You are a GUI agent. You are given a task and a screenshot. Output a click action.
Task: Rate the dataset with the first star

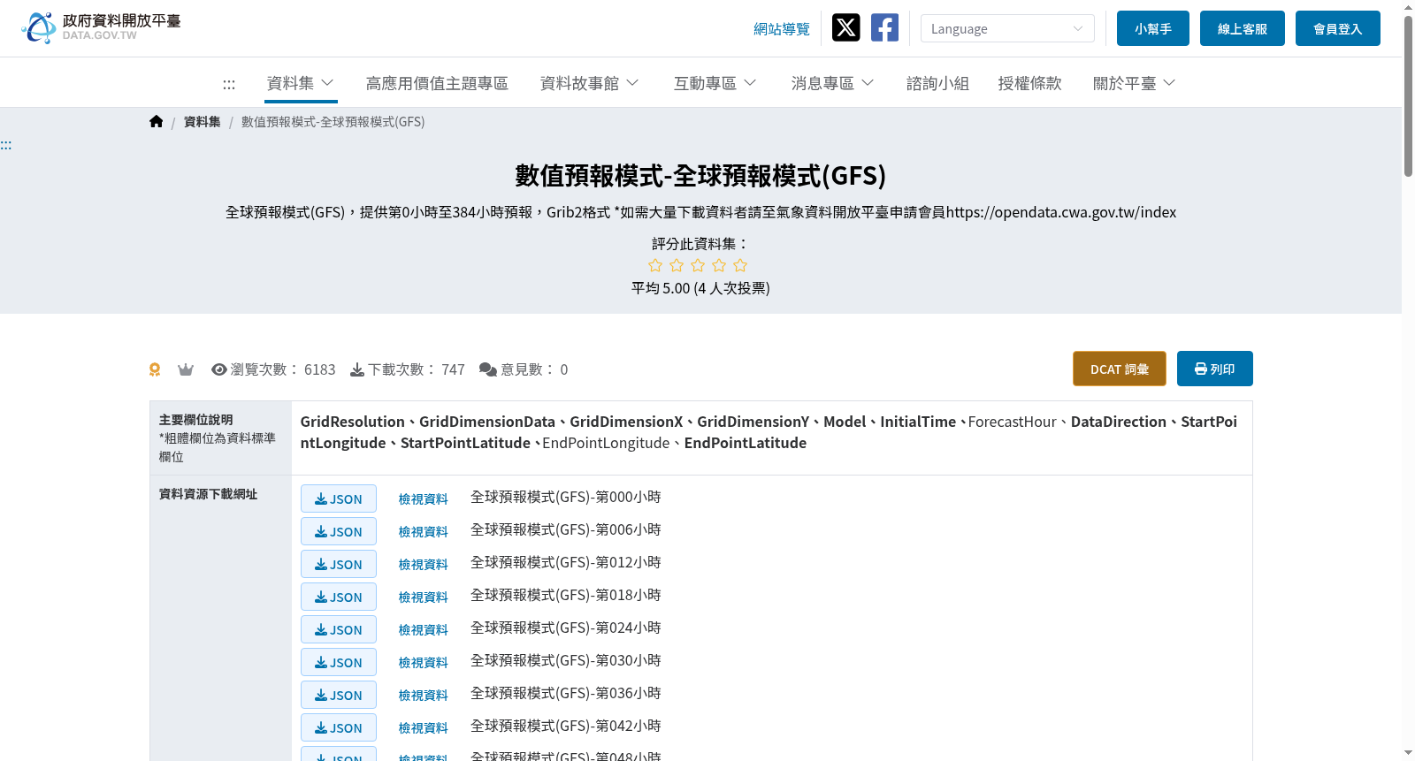(655, 265)
